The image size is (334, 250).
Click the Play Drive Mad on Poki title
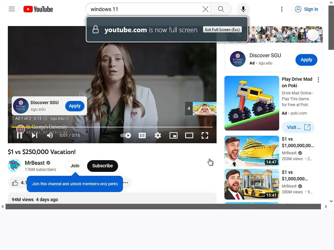(x=297, y=82)
